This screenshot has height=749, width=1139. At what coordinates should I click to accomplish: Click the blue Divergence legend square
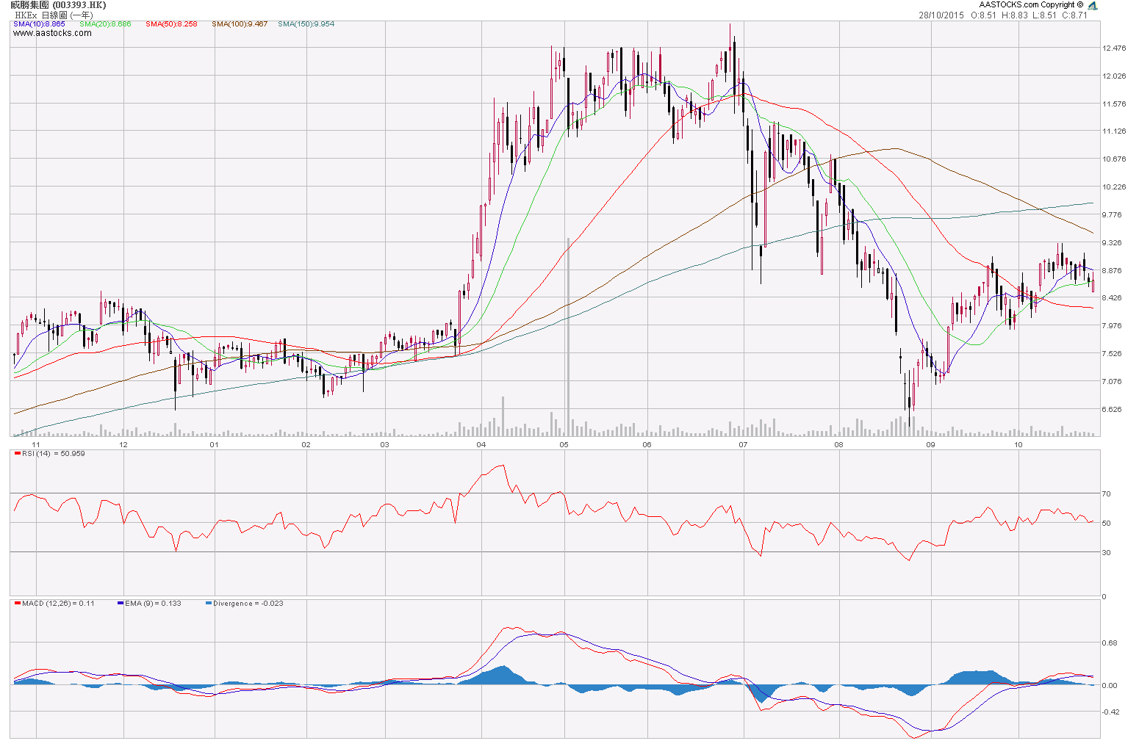(x=209, y=604)
